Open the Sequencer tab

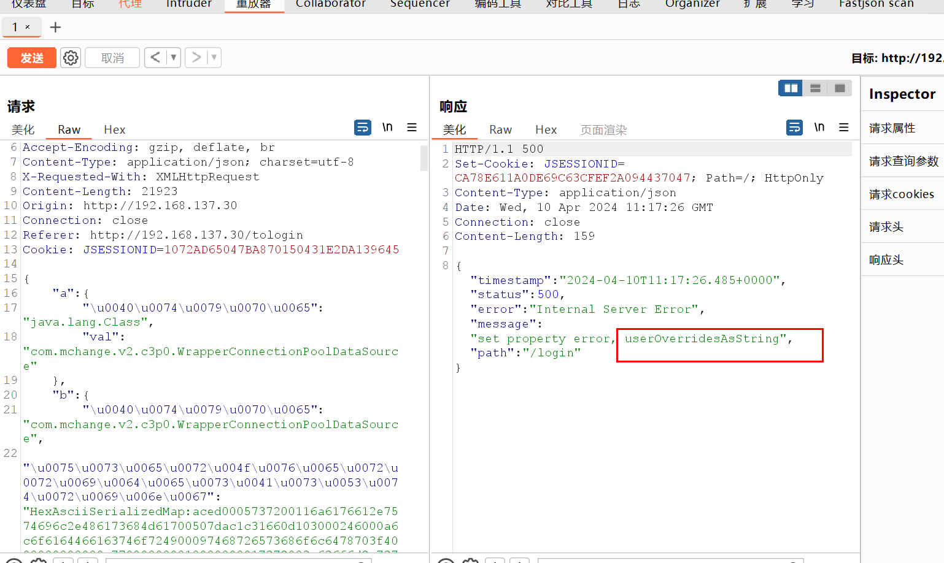point(420,4)
